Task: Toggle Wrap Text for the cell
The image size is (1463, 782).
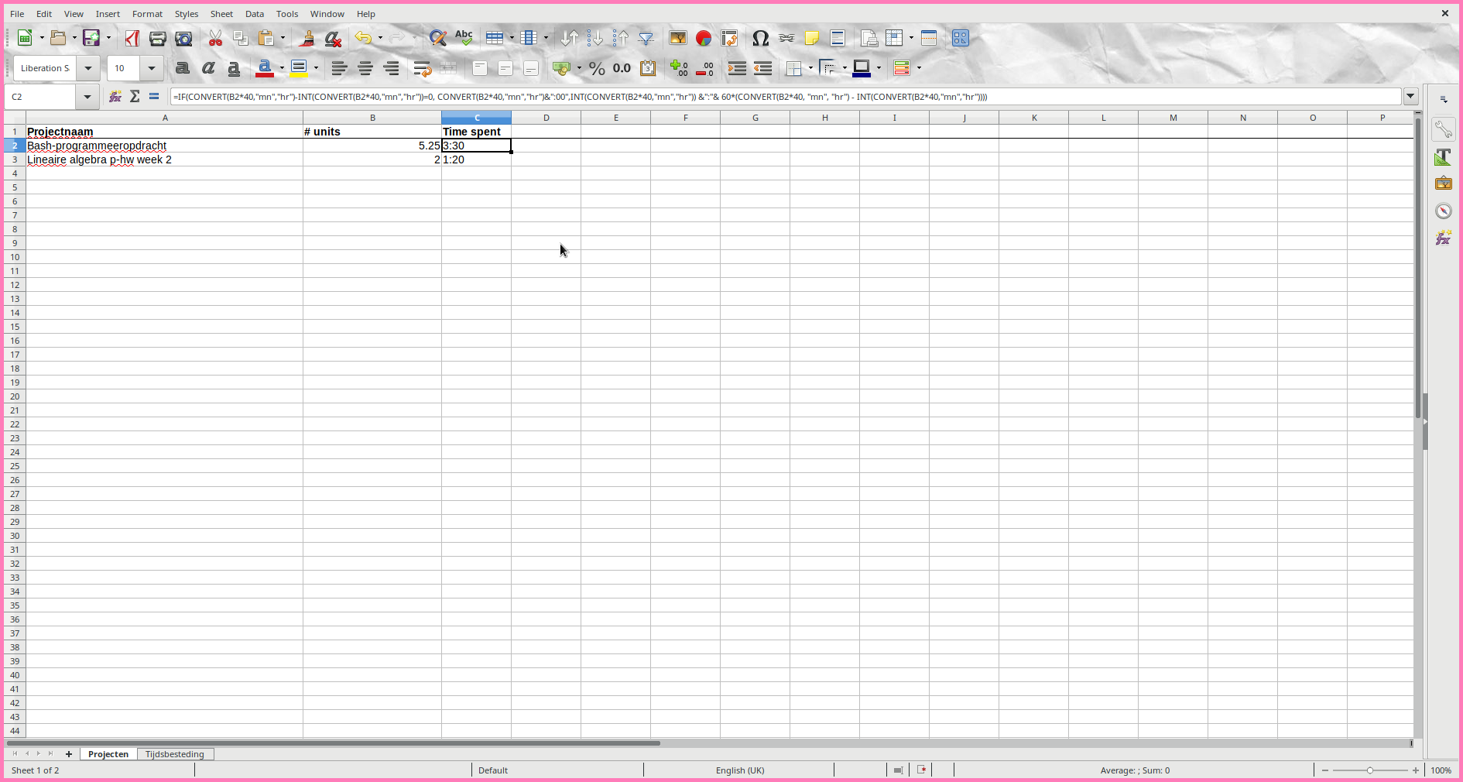Action: [x=422, y=68]
